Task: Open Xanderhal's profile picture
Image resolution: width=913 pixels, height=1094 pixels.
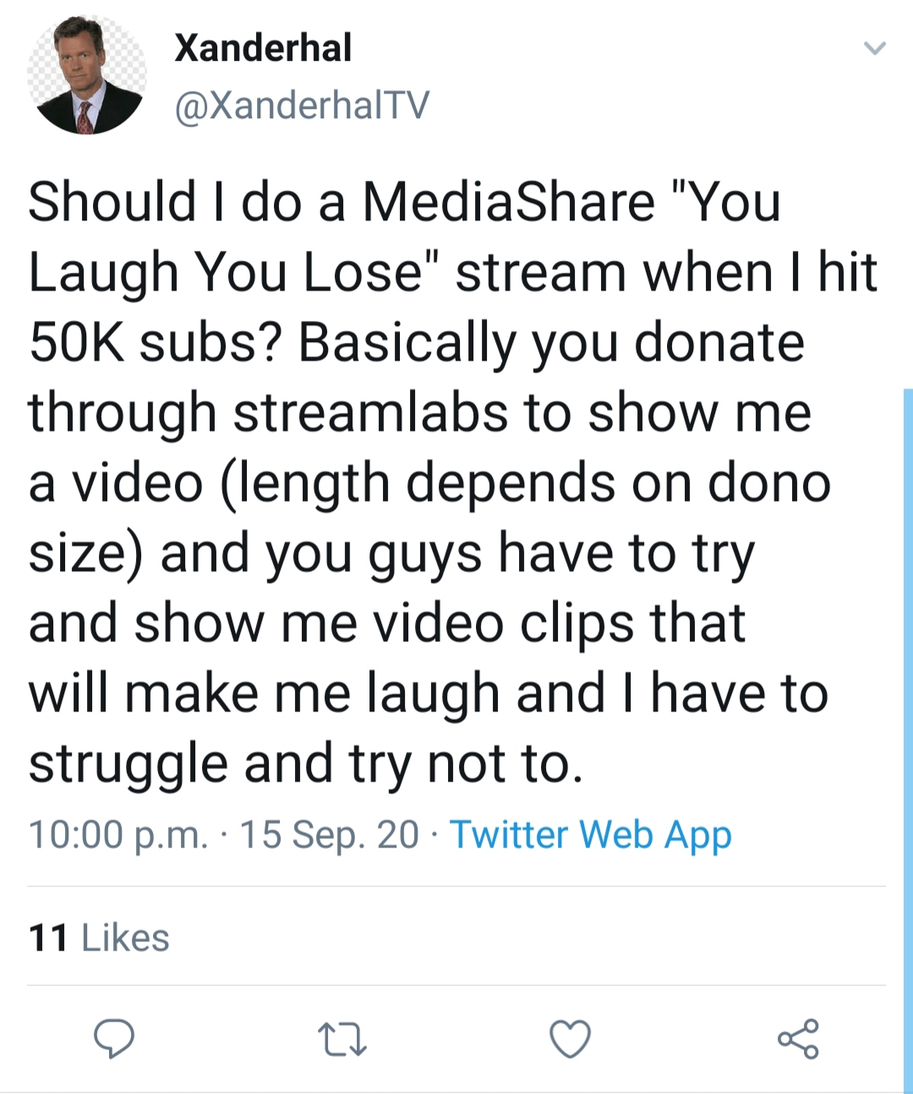Action: (x=86, y=74)
